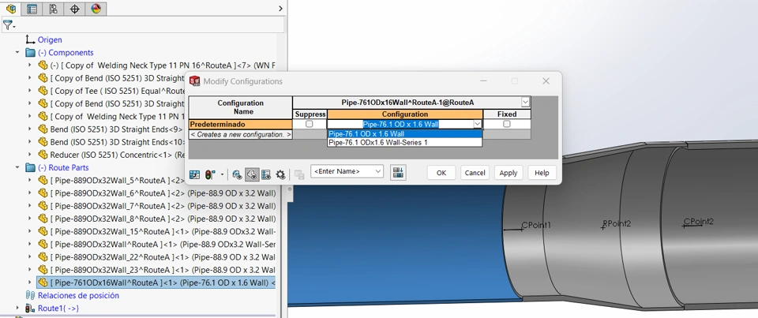
Task: Click the Pipe-889ODx32Wall_23^RouteA part icon
Action: [43, 270]
